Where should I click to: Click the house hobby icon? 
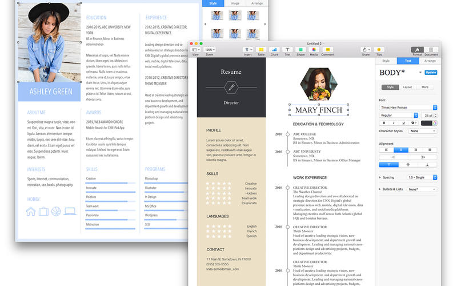(31, 211)
